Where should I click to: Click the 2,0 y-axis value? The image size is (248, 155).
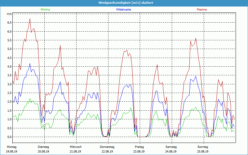[9, 102]
